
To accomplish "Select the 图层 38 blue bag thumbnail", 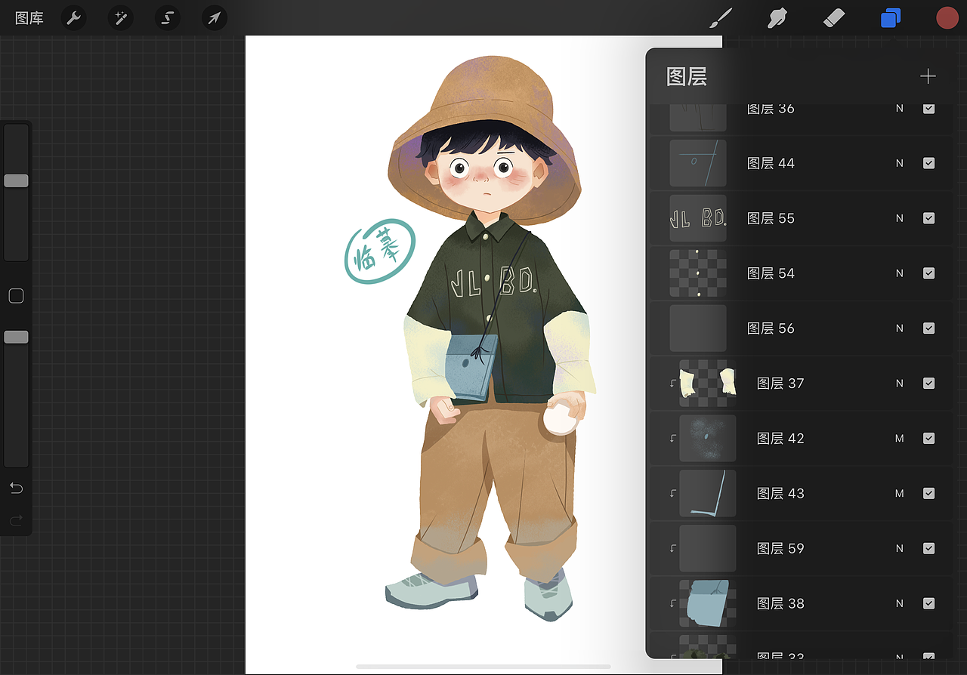I will tap(708, 604).
